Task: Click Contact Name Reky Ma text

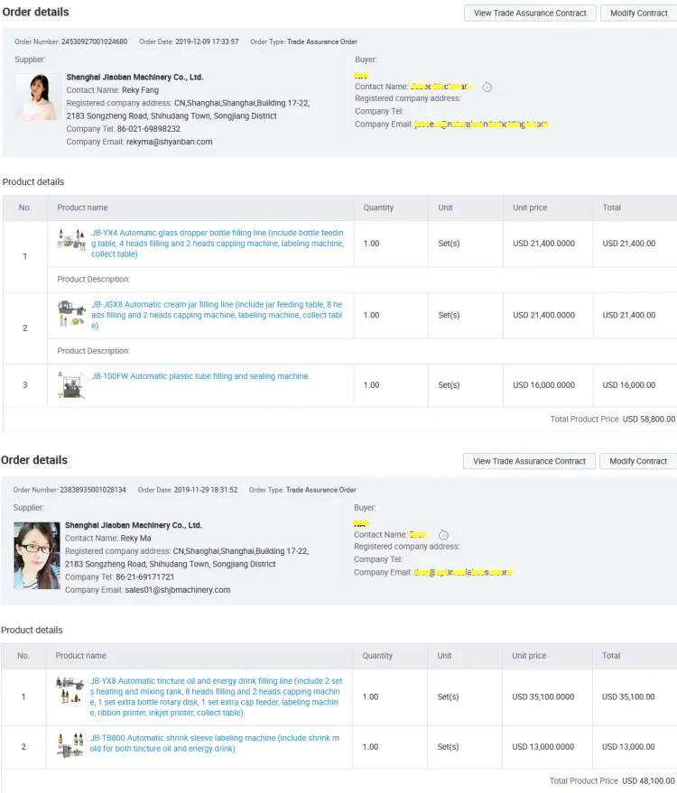Action: 107,539
